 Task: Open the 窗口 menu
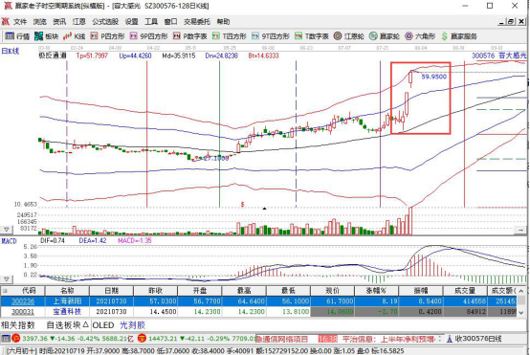(x=170, y=22)
